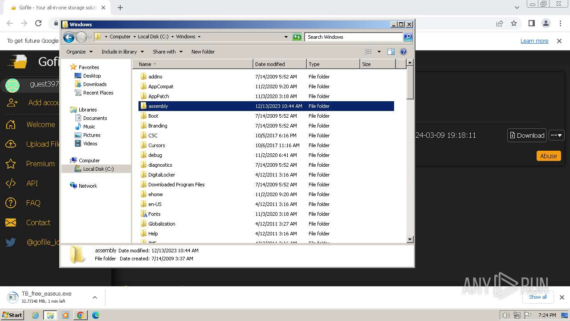The height and width of the screenshot is (321, 570).
Task: Open the Share with menu
Action: (167, 52)
